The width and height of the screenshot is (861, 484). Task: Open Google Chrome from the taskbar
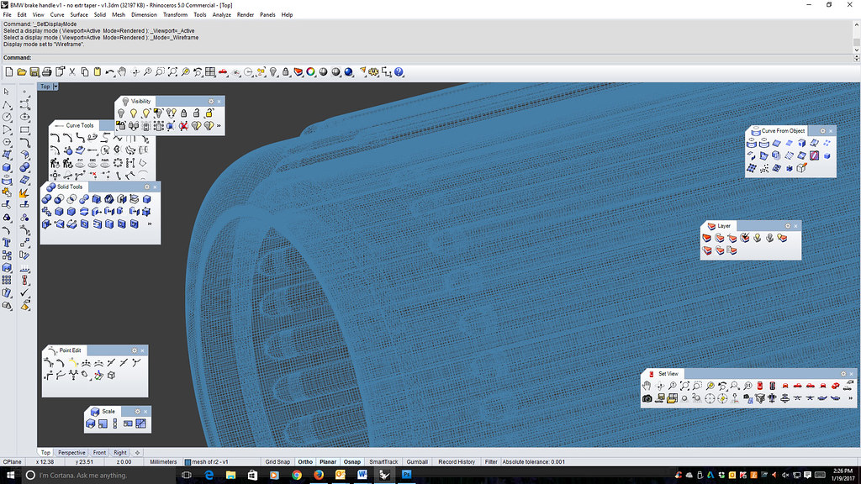[x=297, y=476]
